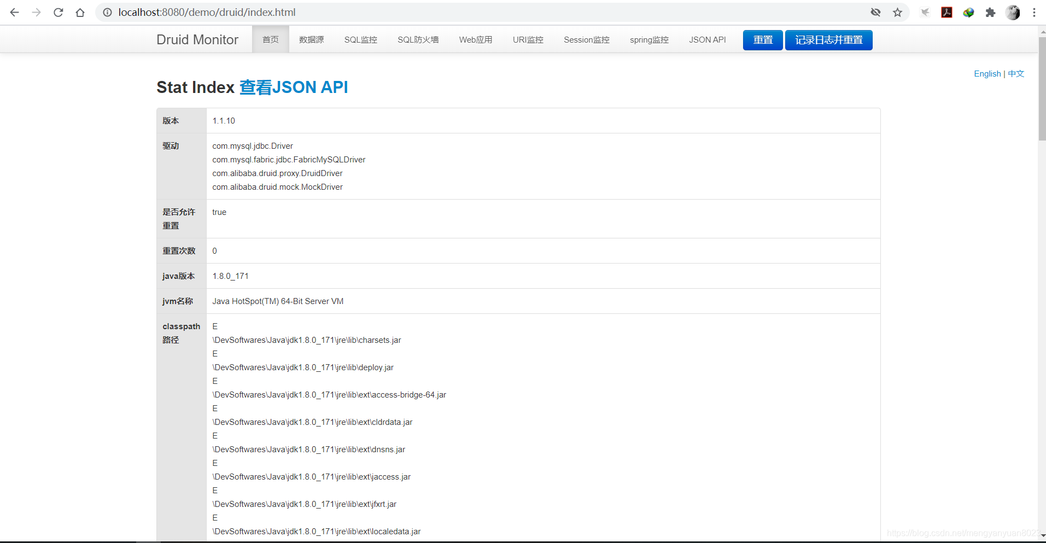
Task: Click the scrollbar down arrow
Action: [x=1042, y=536]
